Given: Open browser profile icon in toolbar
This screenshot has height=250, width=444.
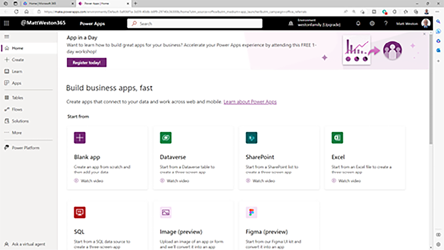Looking at the screenshot, I should [x=426, y=12].
